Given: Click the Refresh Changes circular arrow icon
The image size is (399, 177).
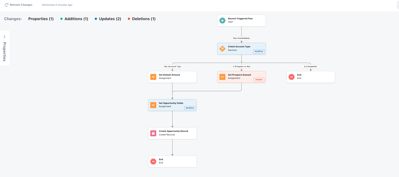Looking at the screenshot, I should click(x=7, y=5).
